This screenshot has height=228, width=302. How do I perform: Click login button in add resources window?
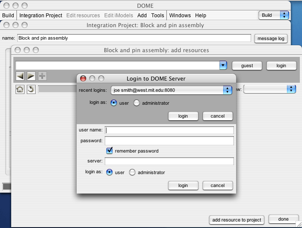click(281, 66)
